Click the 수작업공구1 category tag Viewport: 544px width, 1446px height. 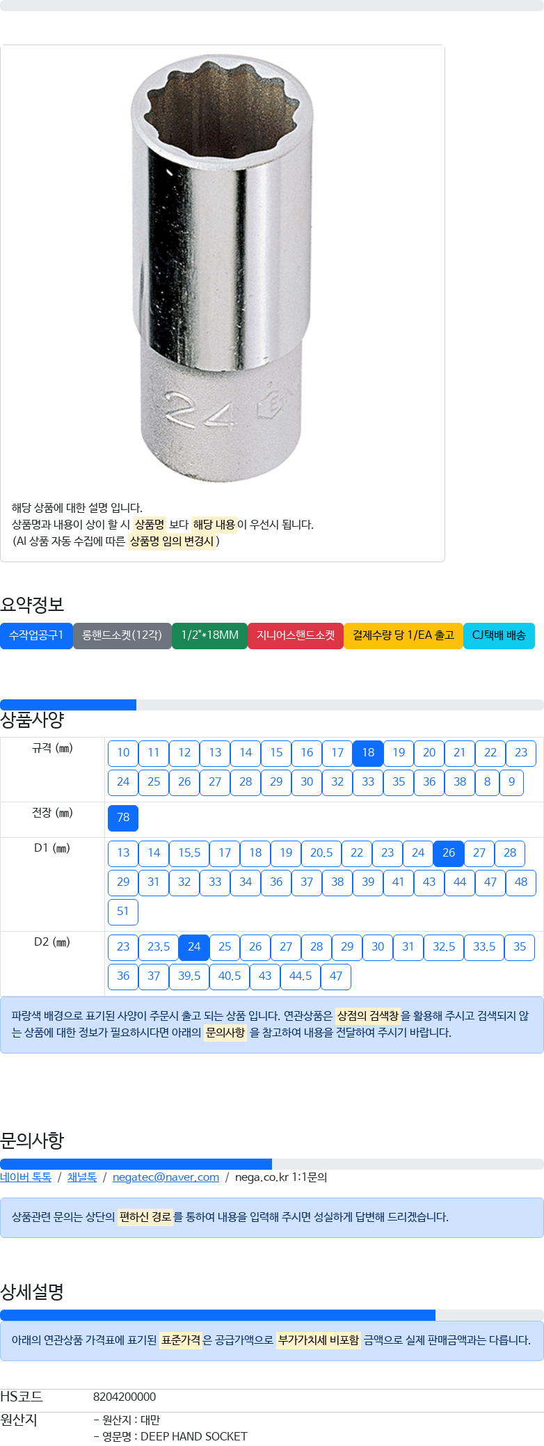(x=36, y=635)
